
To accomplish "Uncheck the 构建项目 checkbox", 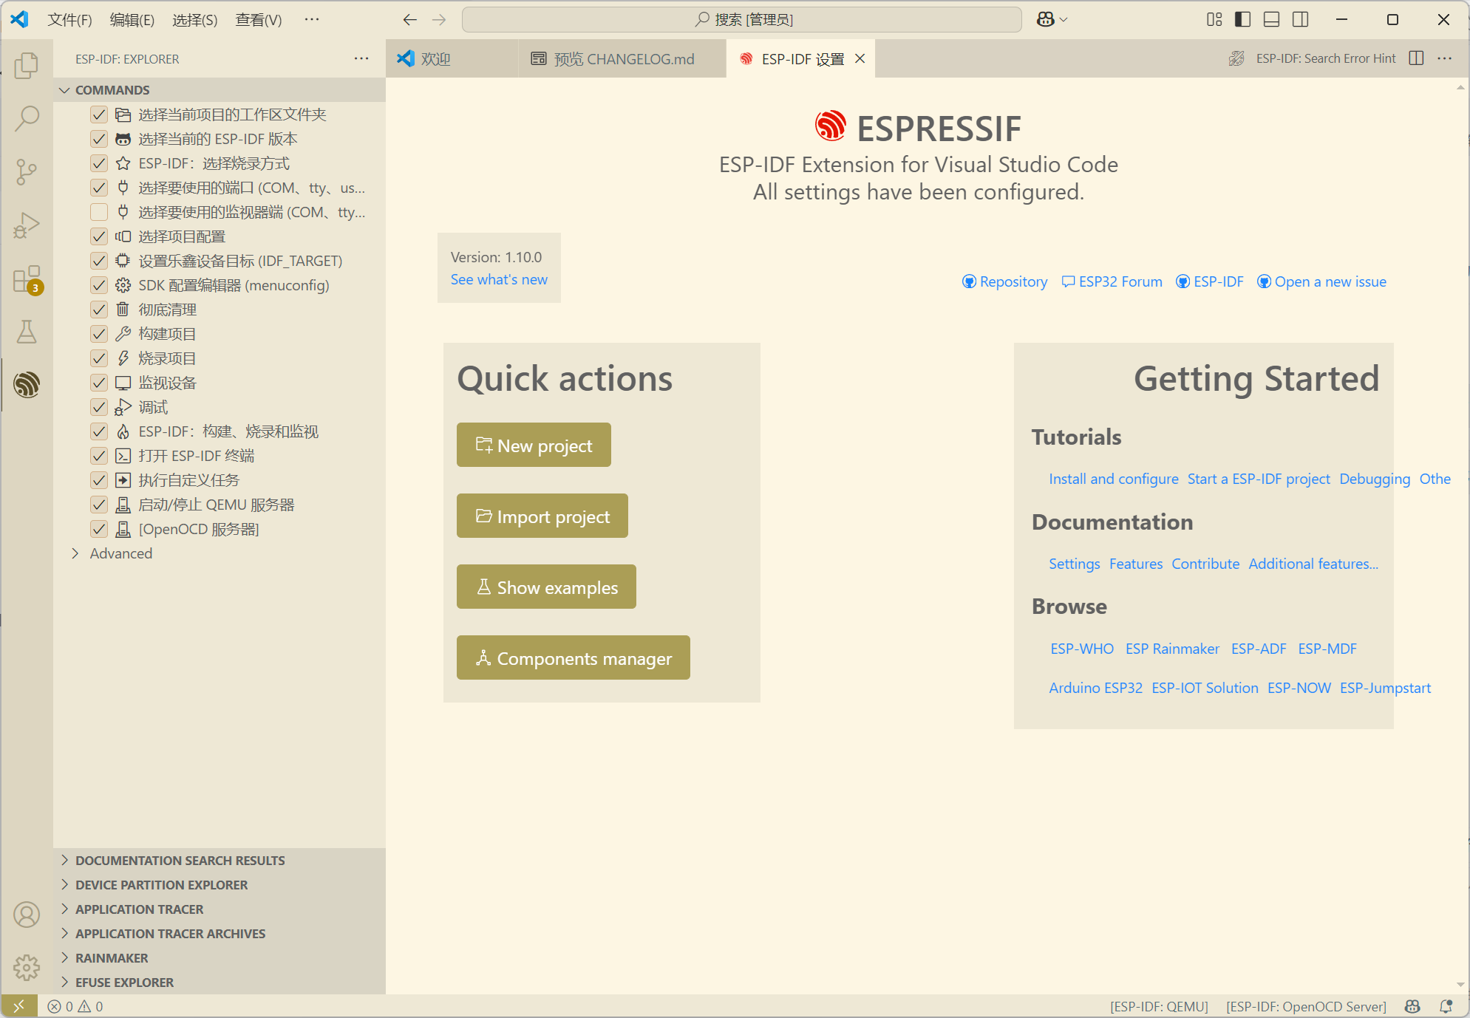I will click(99, 334).
